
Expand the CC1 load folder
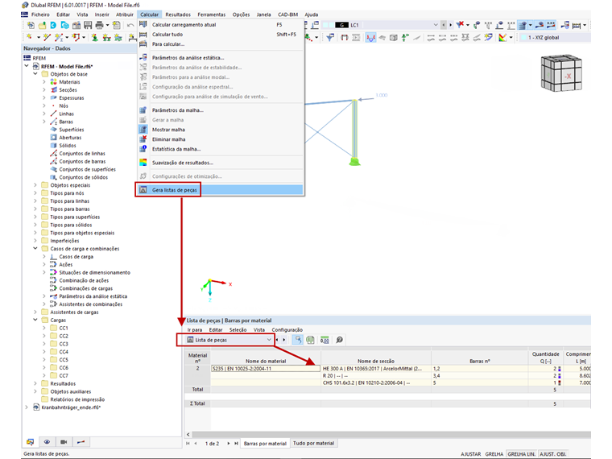point(43,329)
